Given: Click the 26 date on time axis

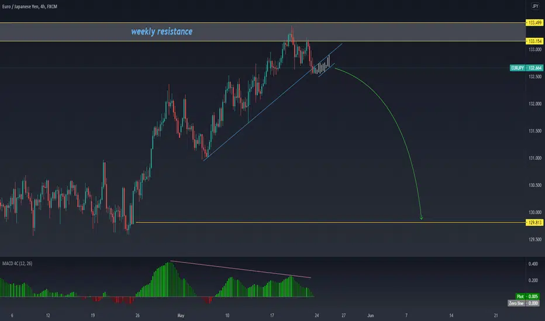Looking at the screenshot, I should click(137, 315).
